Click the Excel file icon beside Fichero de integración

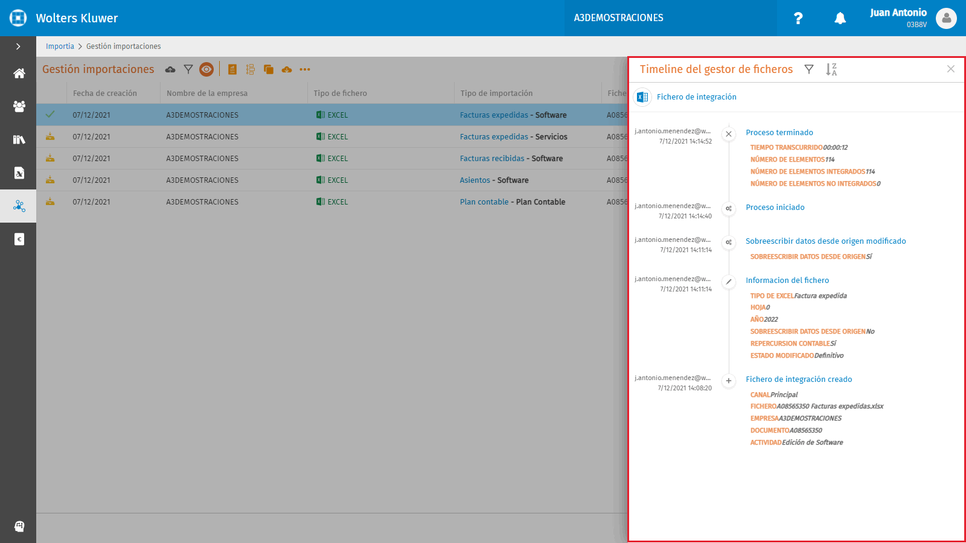[642, 97]
